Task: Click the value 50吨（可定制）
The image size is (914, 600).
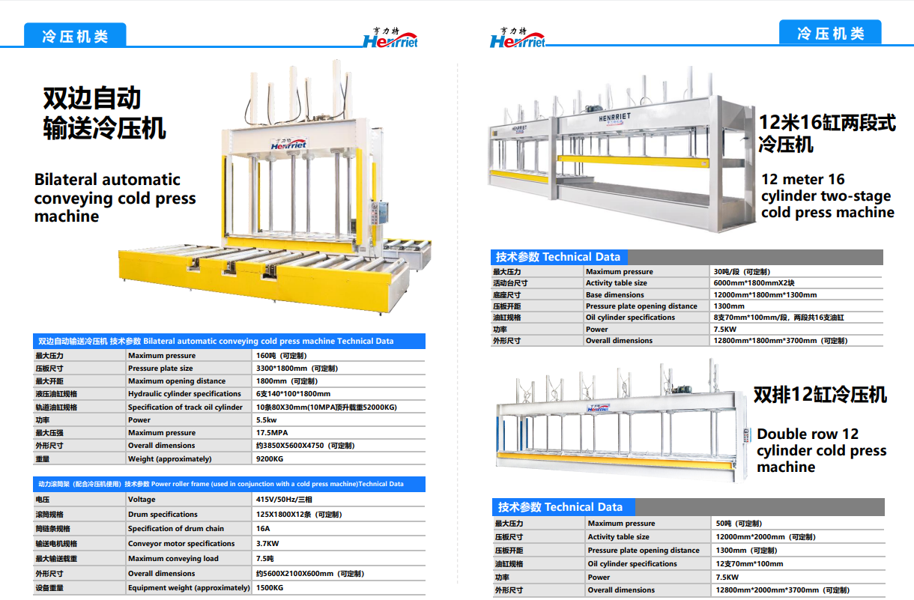Action: click(739, 524)
